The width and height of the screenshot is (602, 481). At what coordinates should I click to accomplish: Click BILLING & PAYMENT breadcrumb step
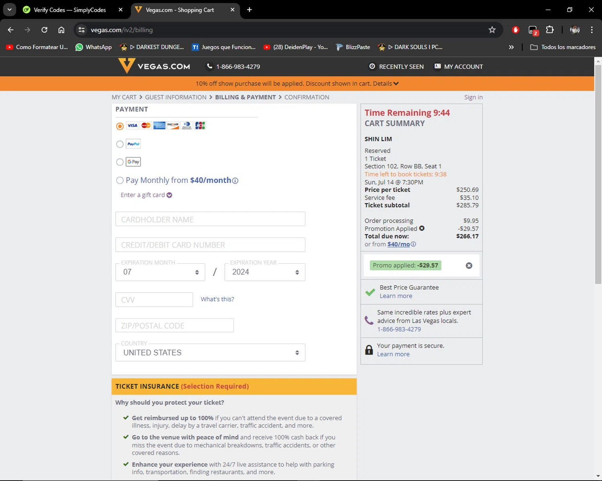pyautogui.click(x=245, y=97)
